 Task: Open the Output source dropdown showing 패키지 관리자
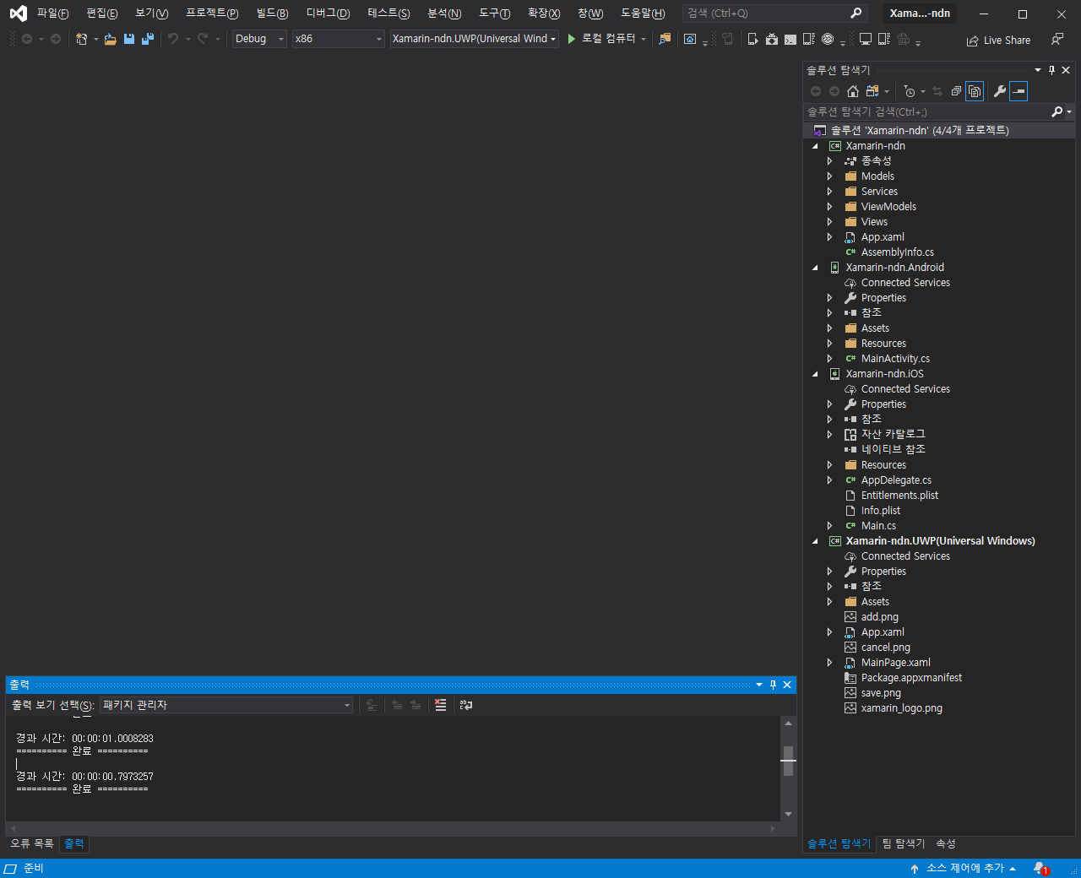point(226,705)
